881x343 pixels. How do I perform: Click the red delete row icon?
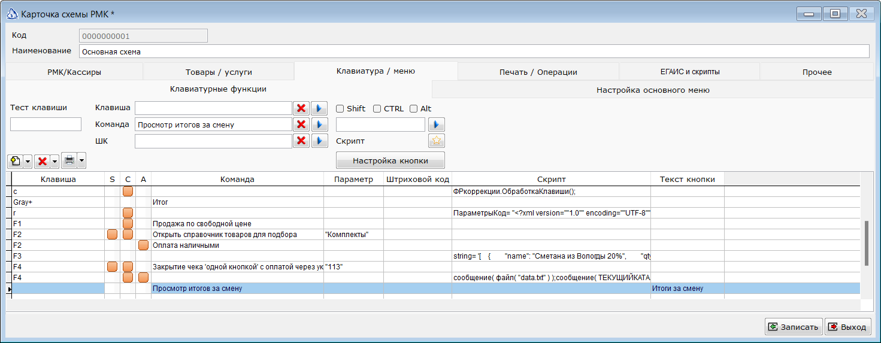pos(42,161)
